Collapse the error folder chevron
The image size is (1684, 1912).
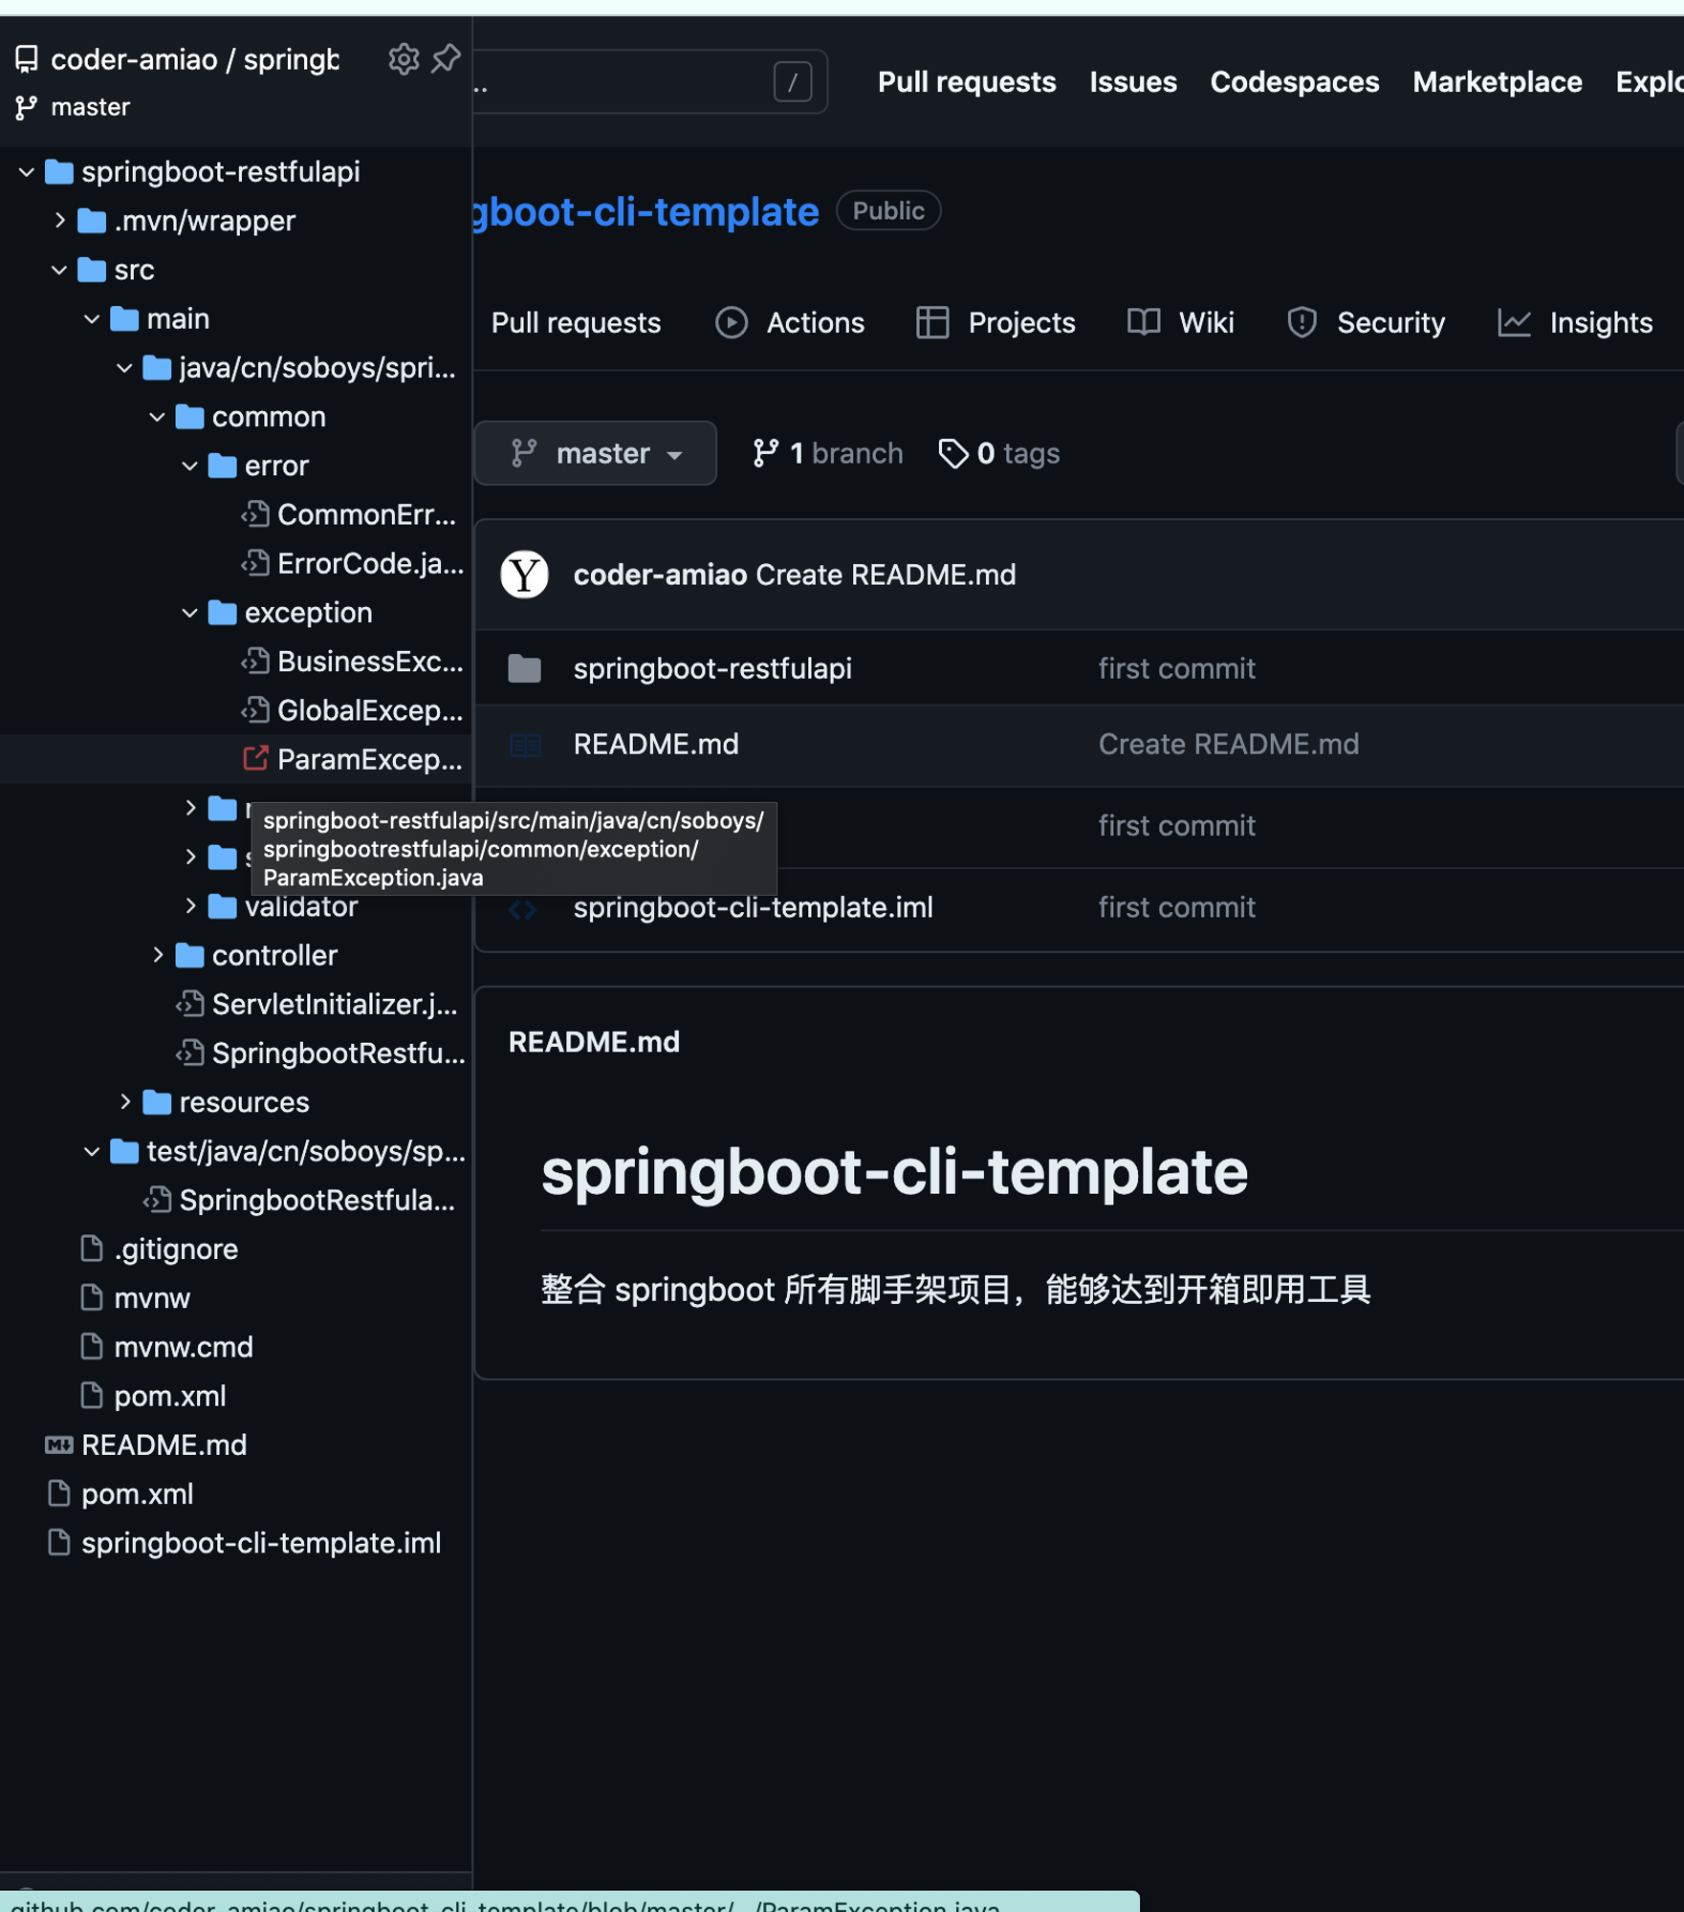[190, 467]
